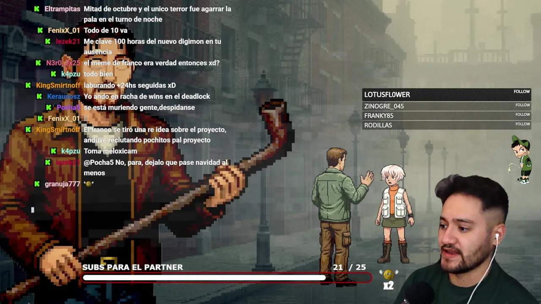Click the K badge beside granuja777

(37, 184)
